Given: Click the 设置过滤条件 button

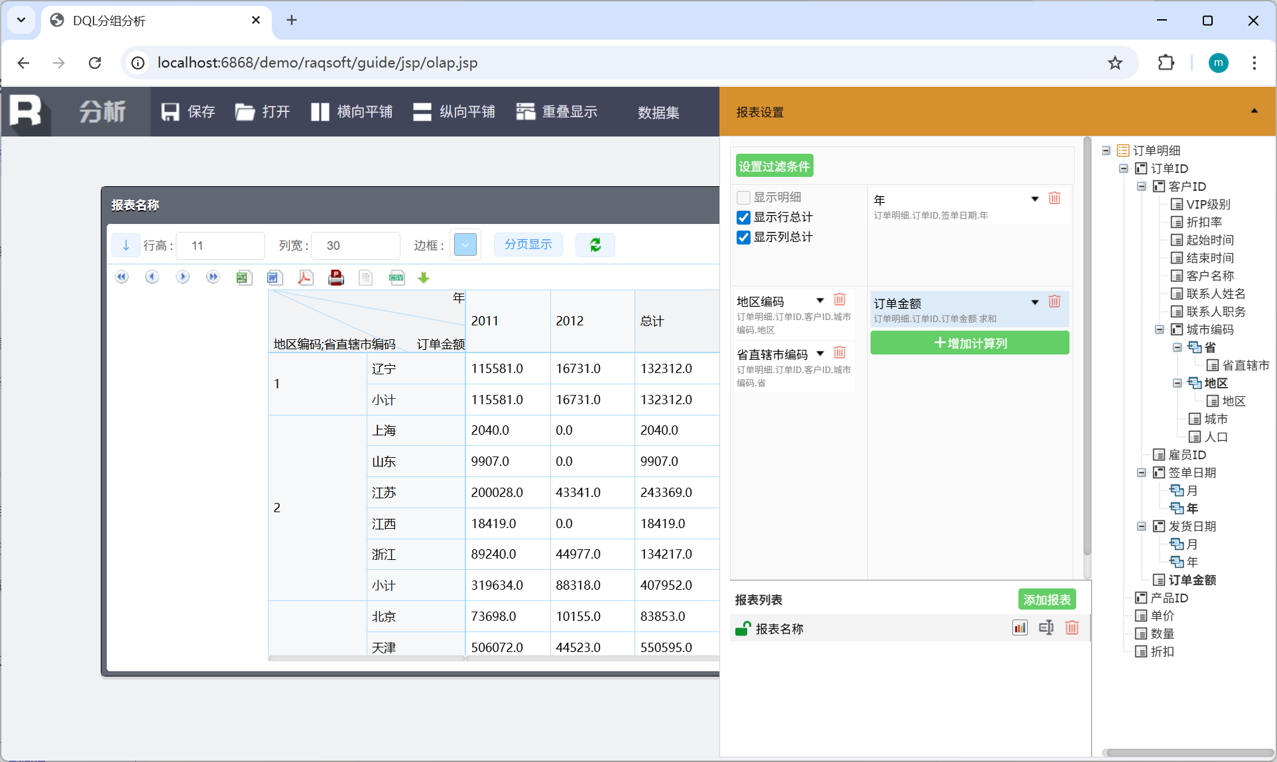Looking at the screenshot, I should pos(774,166).
